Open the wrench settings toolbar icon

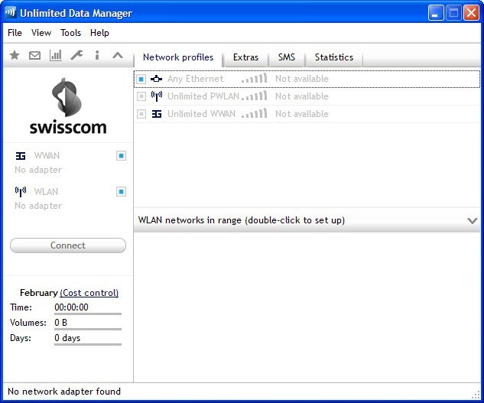[x=76, y=56]
